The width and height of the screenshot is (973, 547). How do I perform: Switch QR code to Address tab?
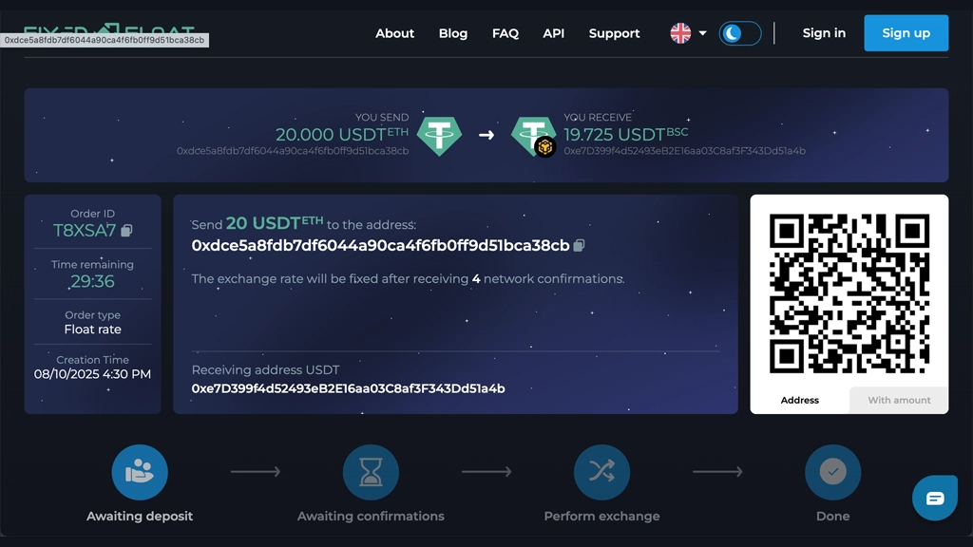click(x=799, y=400)
